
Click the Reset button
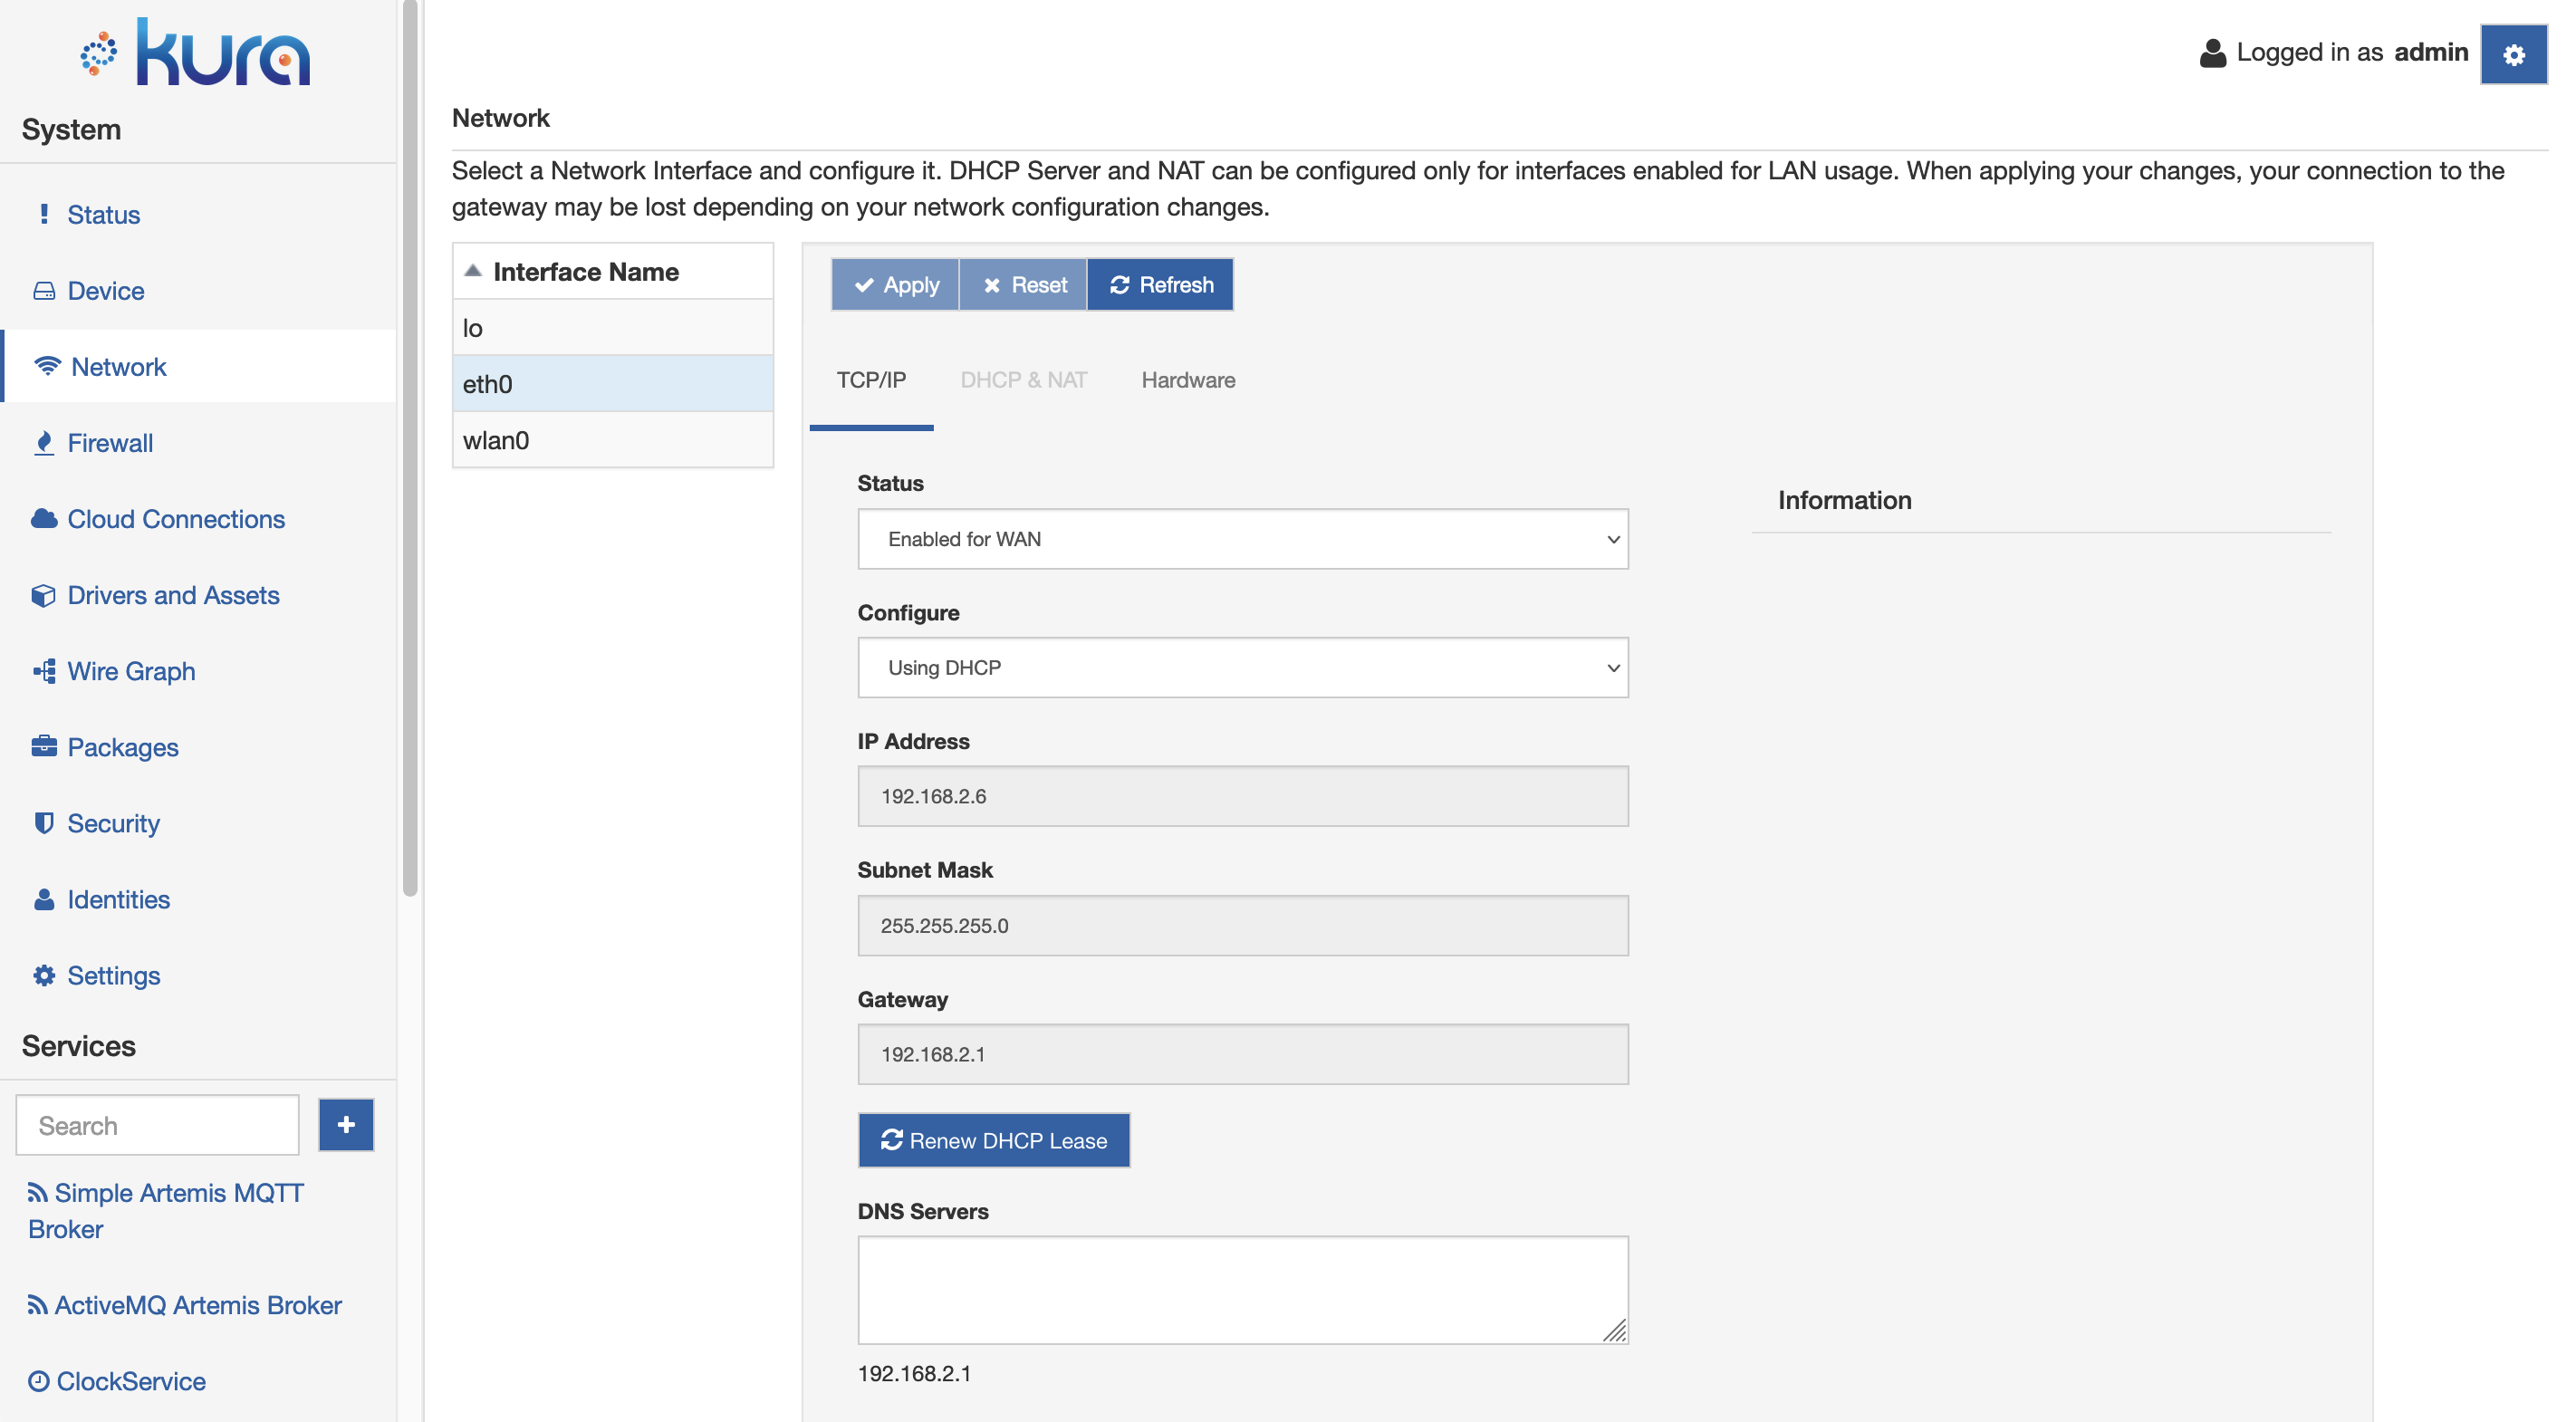[1023, 283]
